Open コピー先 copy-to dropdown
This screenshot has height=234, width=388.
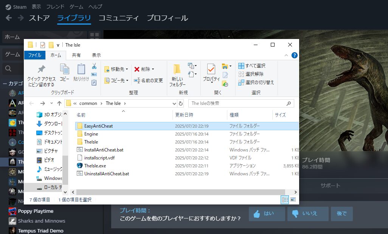click(116, 80)
